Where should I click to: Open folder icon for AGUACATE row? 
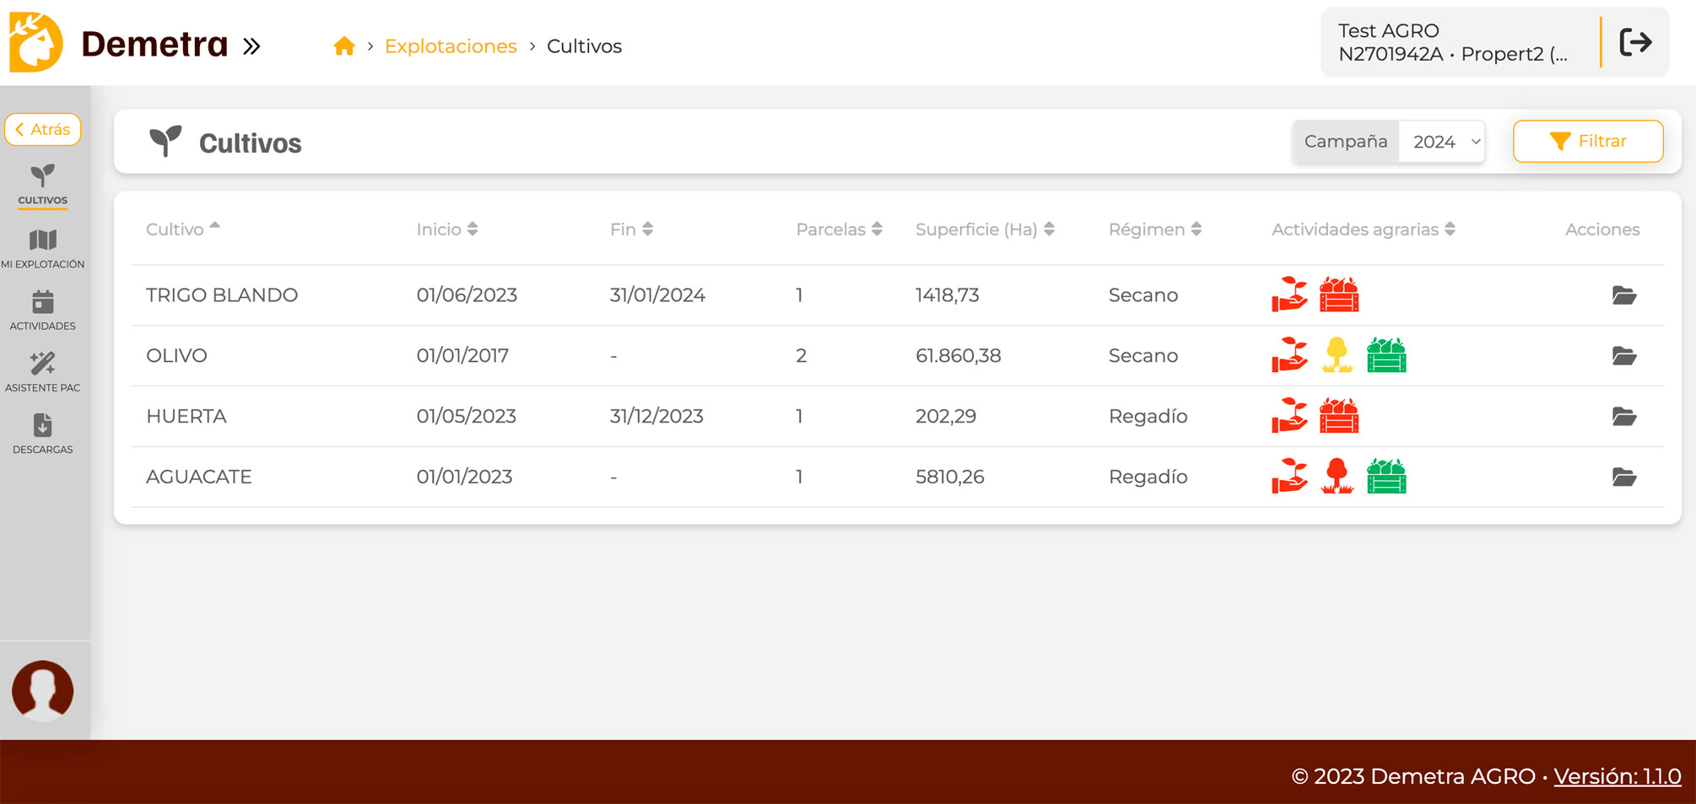pos(1623,478)
